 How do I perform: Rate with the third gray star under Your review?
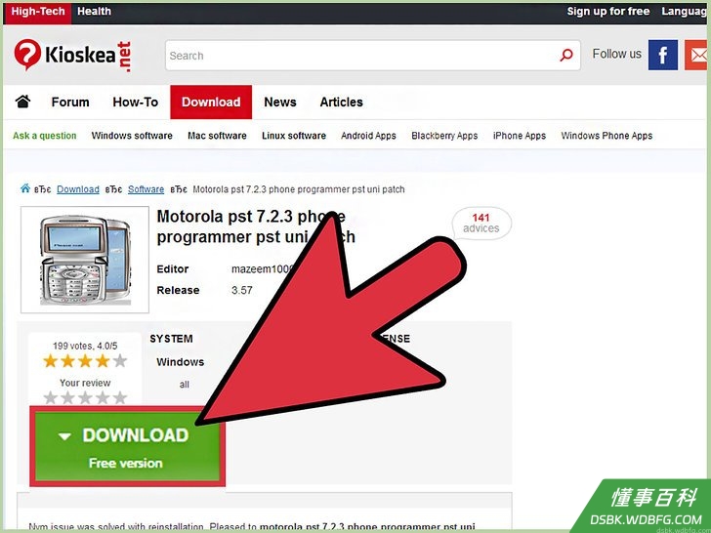point(85,398)
